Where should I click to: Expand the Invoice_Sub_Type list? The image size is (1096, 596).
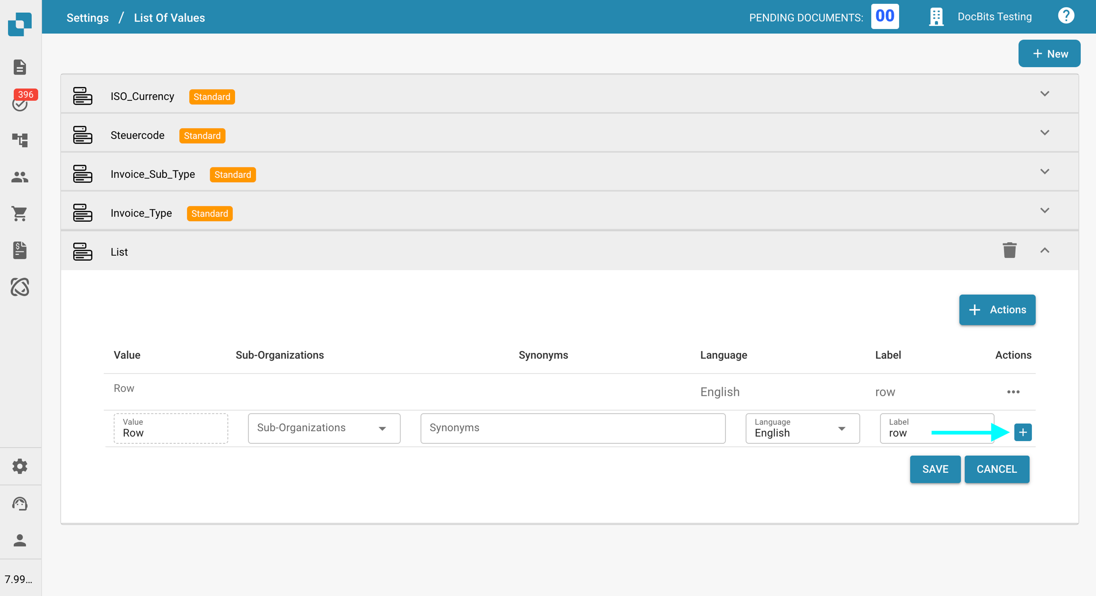coord(1044,172)
